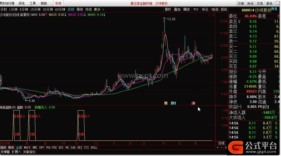Expand panel with 扩展∧
Screen dimensions: 281x156
click(x=16, y=152)
